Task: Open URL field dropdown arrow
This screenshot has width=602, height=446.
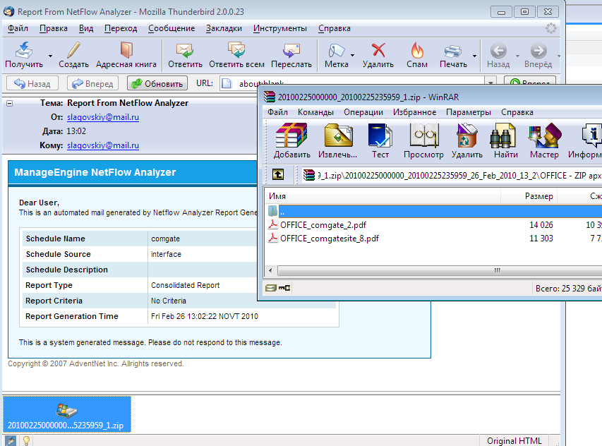Action: click(x=490, y=83)
